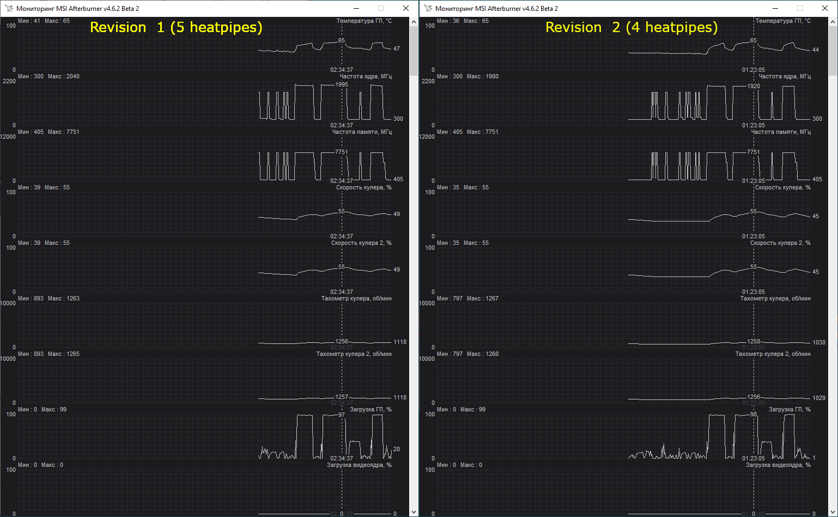Click 'Температура ГП, °C' label in the right window

[x=783, y=21]
